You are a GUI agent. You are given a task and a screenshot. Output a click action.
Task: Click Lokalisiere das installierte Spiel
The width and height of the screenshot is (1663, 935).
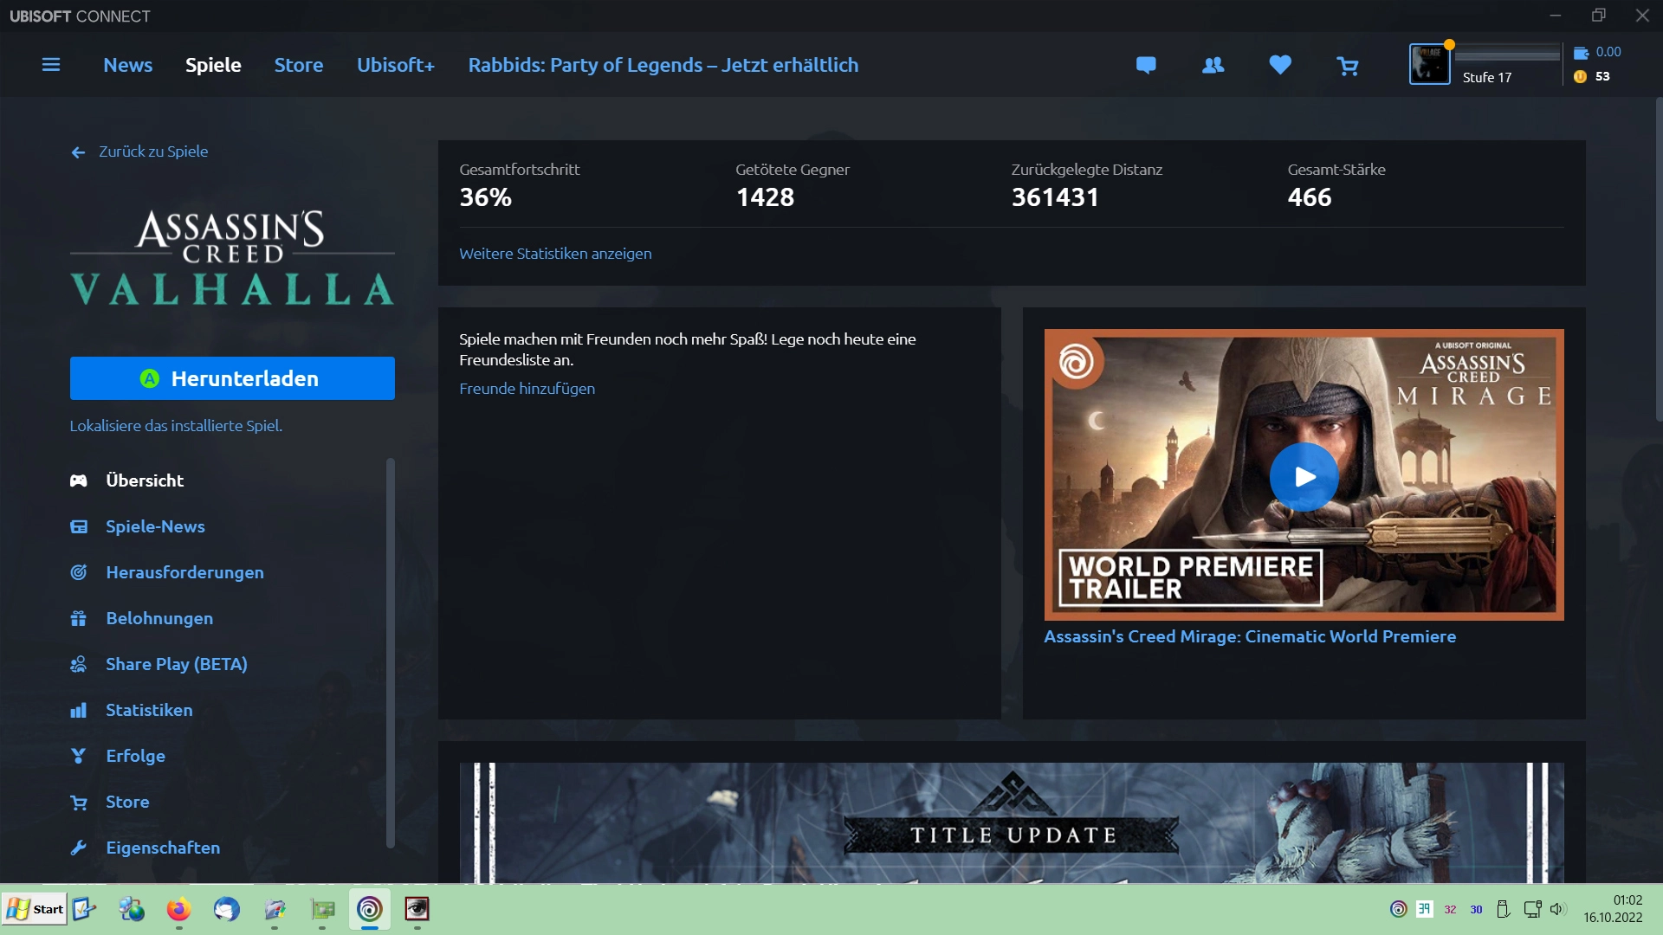pyautogui.click(x=176, y=426)
